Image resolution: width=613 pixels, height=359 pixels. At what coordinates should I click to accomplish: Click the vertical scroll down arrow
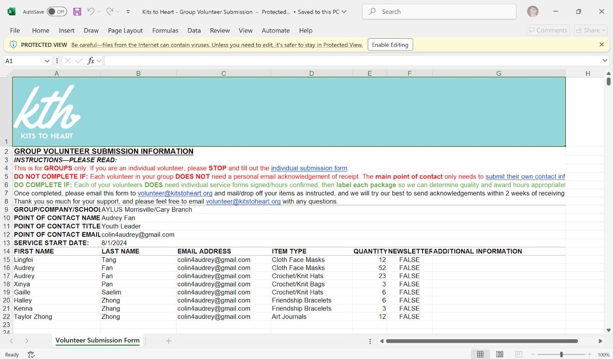(x=609, y=330)
